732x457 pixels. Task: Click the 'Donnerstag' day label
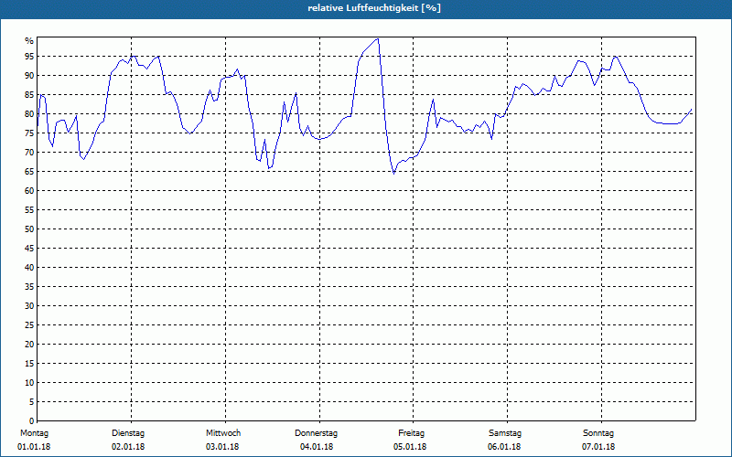coord(316,433)
